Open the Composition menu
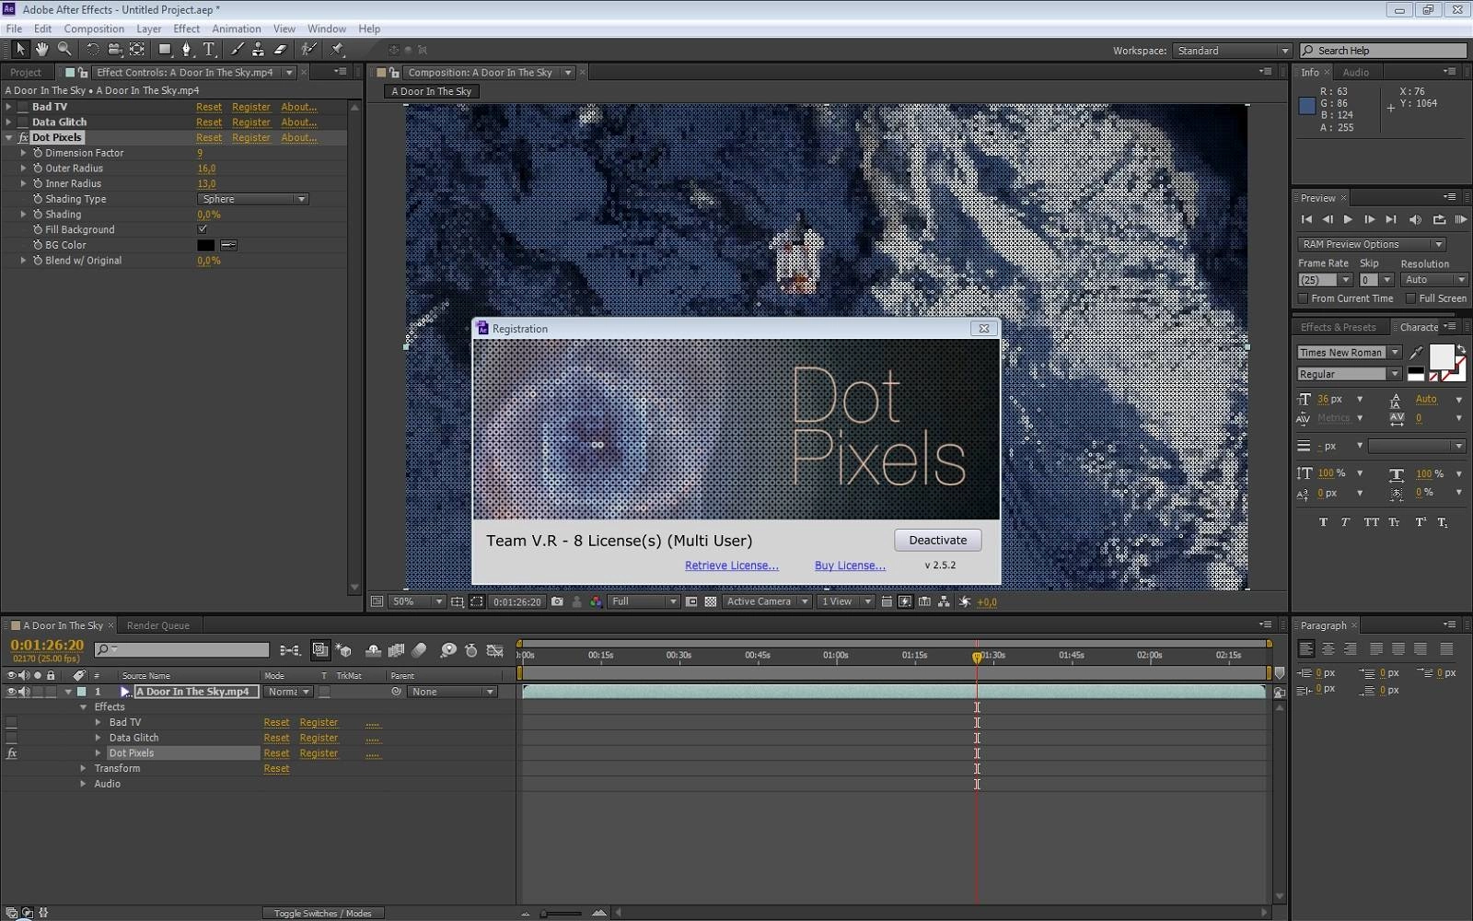1473x921 pixels. [x=94, y=29]
